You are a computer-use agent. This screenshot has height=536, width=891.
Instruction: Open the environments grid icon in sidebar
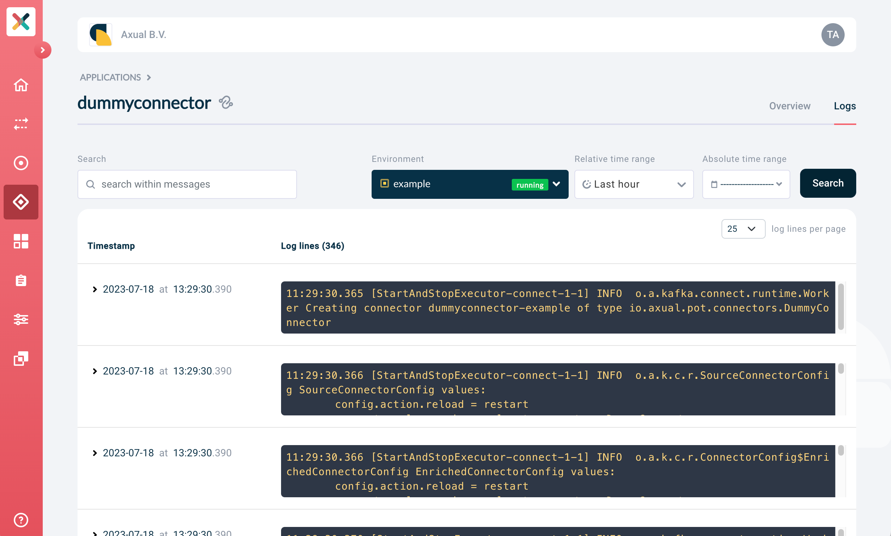point(21,241)
